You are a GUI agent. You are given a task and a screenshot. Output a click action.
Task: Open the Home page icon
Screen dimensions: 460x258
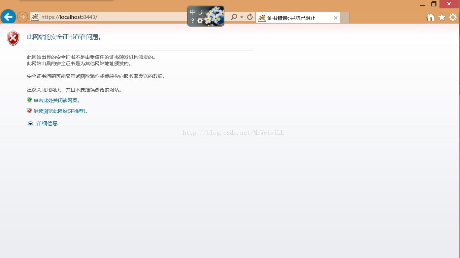click(430, 17)
